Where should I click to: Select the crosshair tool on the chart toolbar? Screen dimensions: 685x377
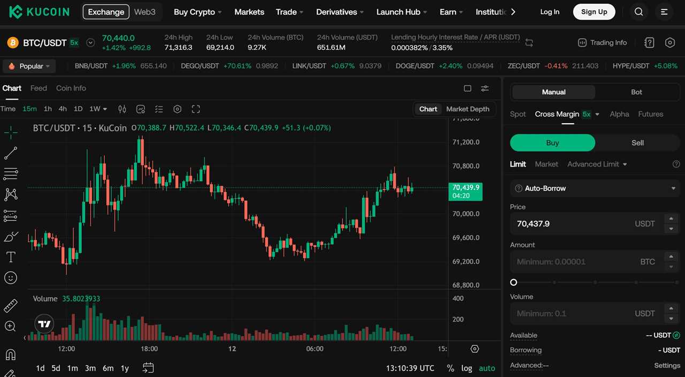click(x=11, y=132)
